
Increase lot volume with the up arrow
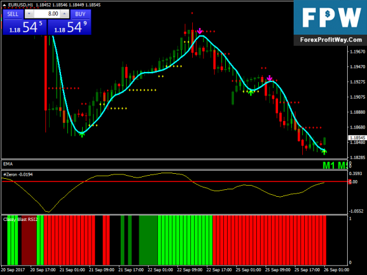click(64, 14)
